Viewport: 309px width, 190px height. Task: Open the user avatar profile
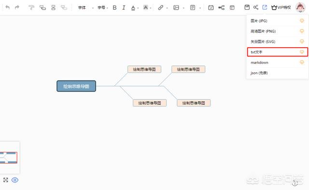[300, 7]
